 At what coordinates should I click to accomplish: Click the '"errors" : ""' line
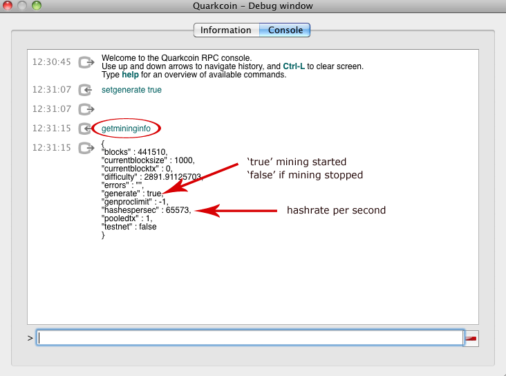pos(122,185)
